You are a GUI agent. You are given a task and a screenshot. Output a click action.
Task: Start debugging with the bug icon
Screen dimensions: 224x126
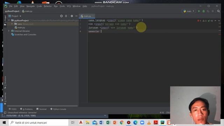(x=204, y=11)
